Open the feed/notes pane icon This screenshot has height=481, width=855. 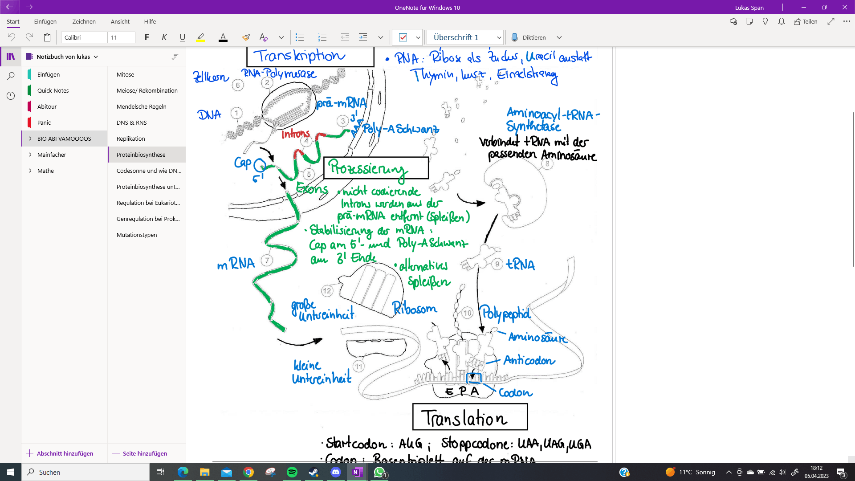click(x=749, y=21)
